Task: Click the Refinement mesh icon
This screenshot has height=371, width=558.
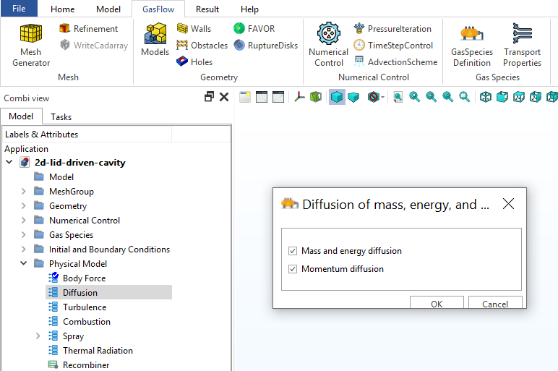Action: pyautogui.click(x=88, y=29)
